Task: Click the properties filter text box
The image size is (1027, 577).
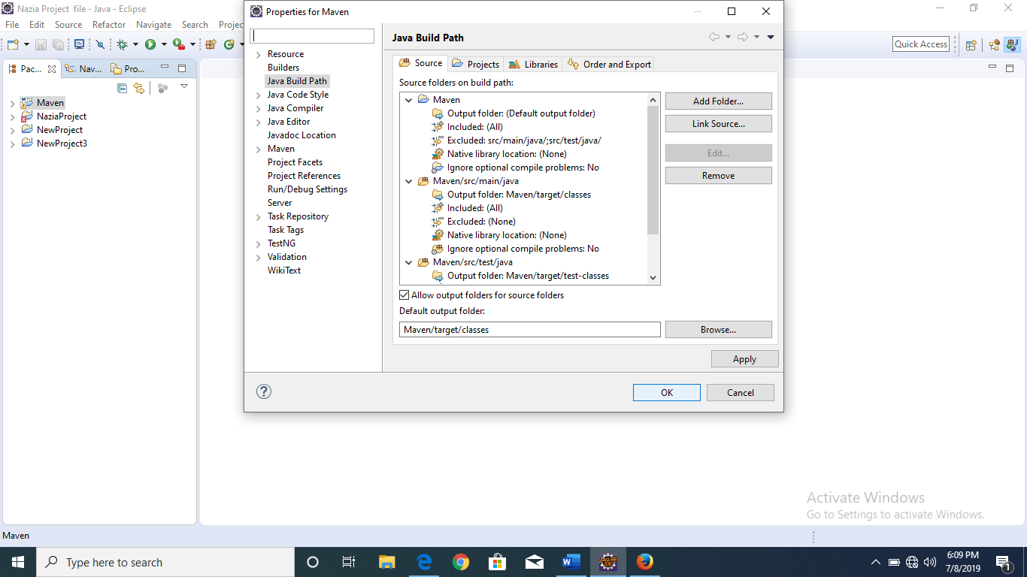Action: pyautogui.click(x=312, y=36)
